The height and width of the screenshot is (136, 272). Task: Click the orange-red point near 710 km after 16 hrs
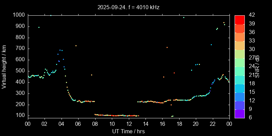(x=167, y=47)
